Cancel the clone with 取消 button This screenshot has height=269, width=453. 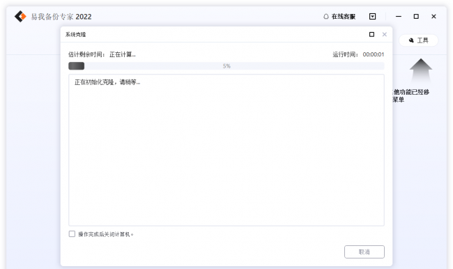coord(364,252)
